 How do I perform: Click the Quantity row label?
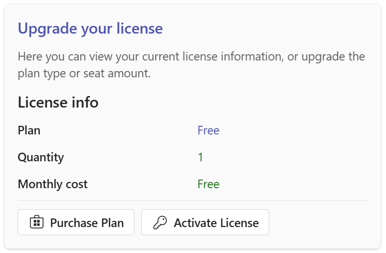[x=41, y=157]
